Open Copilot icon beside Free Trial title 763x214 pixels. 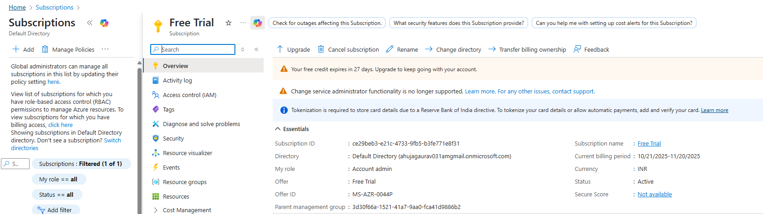(x=258, y=23)
